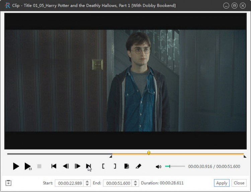Mute the audio via speaker icon

[159, 167]
